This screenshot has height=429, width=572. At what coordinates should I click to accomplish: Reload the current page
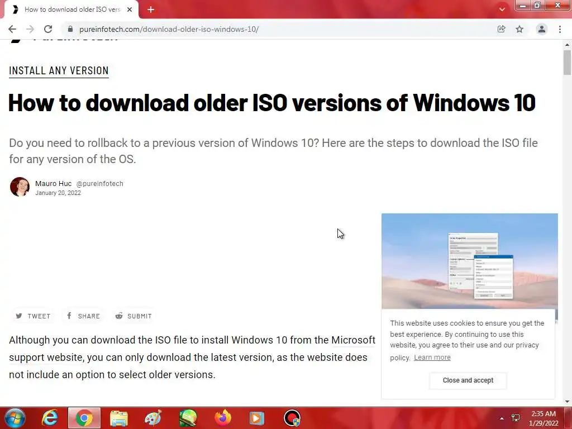[x=48, y=29]
